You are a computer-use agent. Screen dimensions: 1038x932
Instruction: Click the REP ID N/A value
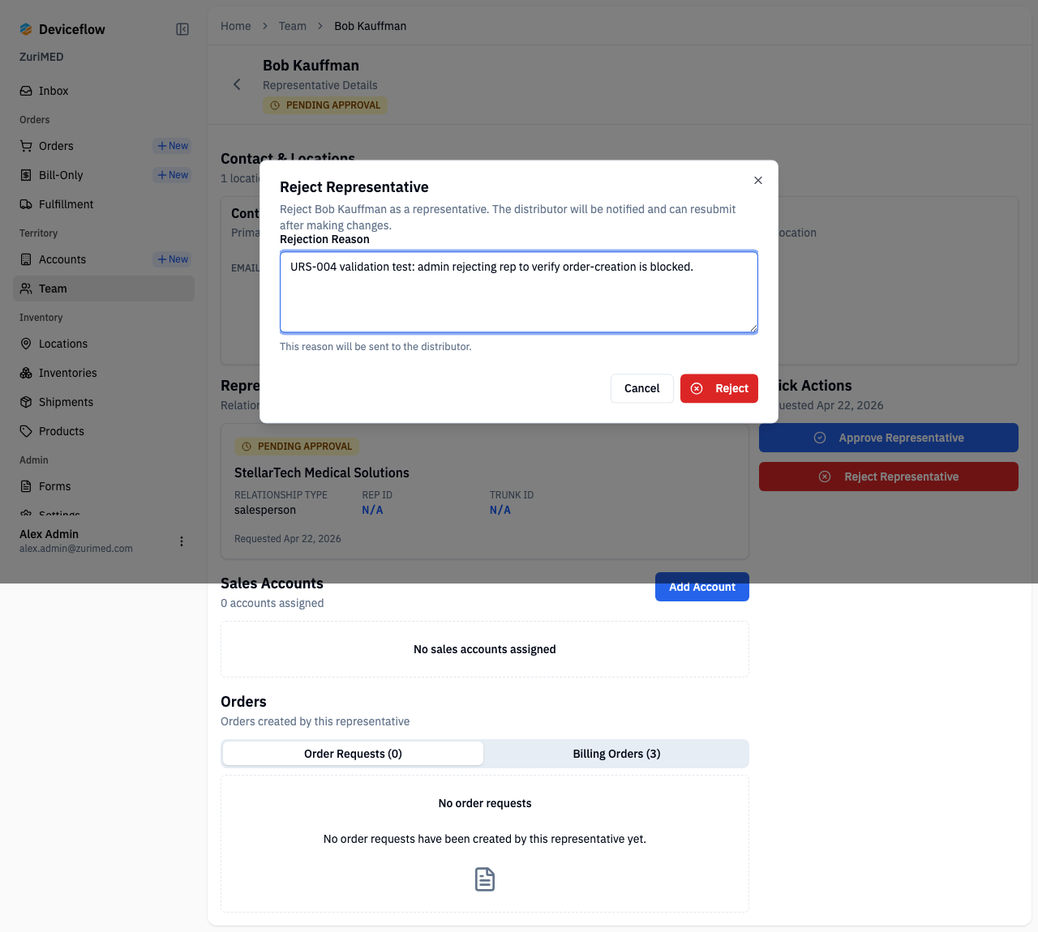click(372, 510)
